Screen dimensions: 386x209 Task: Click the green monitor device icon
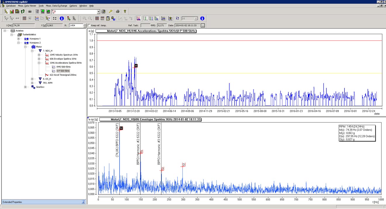click(x=43, y=11)
